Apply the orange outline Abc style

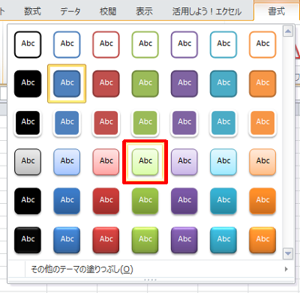pyautogui.click(x=262, y=44)
